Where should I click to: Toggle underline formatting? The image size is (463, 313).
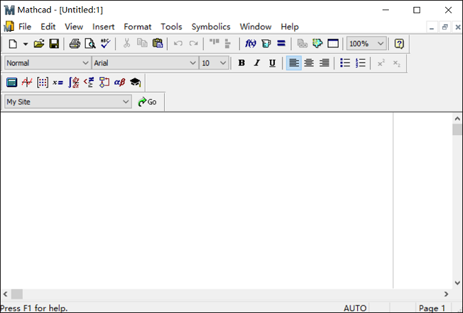pyautogui.click(x=272, y=63)
